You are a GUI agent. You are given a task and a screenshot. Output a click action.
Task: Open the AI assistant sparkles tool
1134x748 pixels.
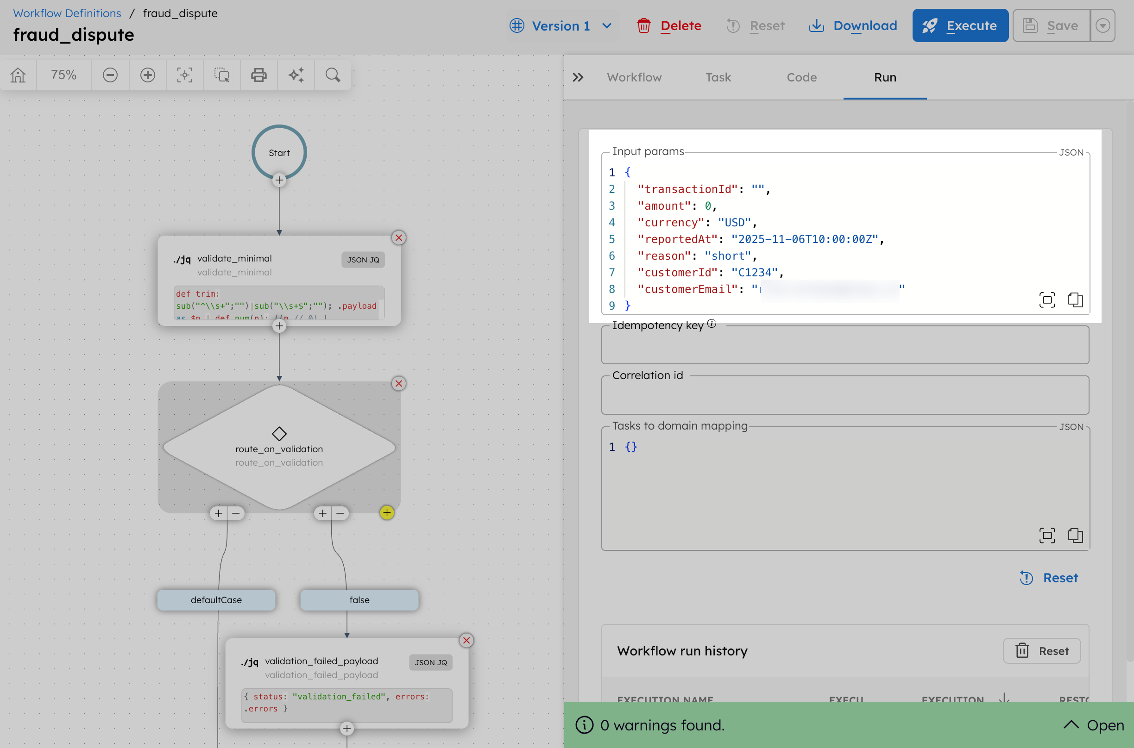coord(296,75)
